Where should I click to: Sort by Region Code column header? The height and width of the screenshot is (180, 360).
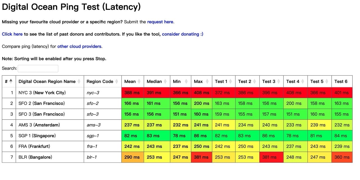point(102,81)
